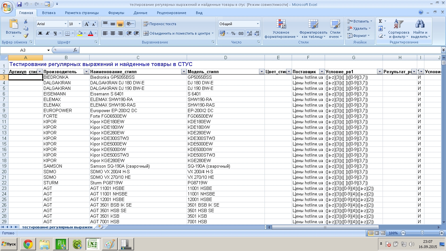Increase font size with the A-up icon

87,24
